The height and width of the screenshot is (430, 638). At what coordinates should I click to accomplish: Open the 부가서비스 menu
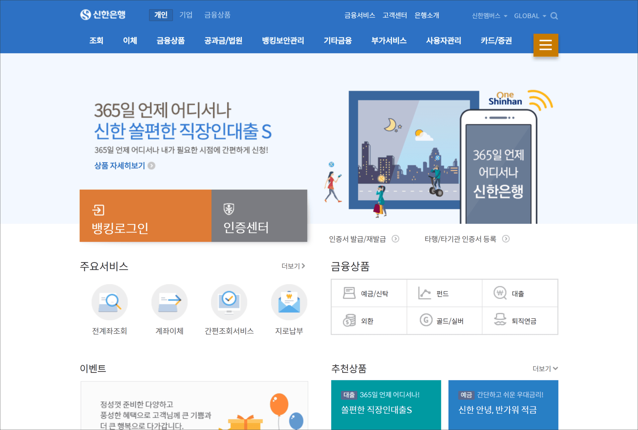tap(389, 41)
